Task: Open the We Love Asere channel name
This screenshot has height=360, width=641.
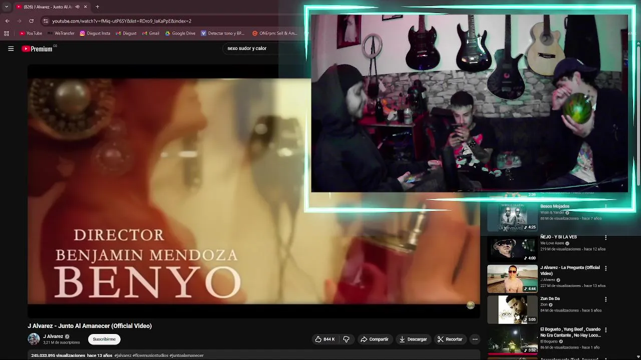Action: [552, 243]
